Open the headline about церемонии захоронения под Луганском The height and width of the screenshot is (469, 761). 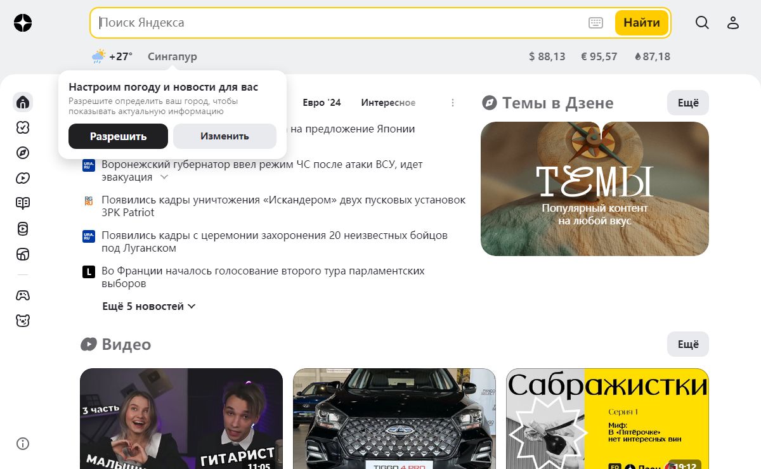(x=275, y=241)
